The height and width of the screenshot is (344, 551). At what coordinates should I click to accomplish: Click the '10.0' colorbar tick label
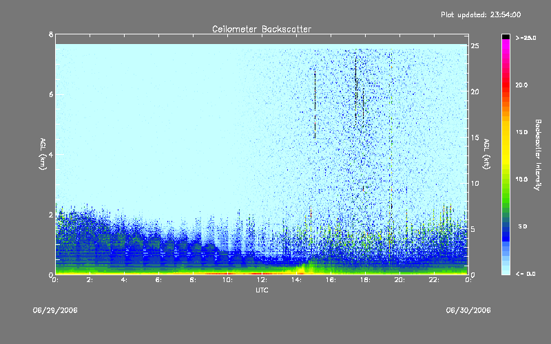(521, 180)
